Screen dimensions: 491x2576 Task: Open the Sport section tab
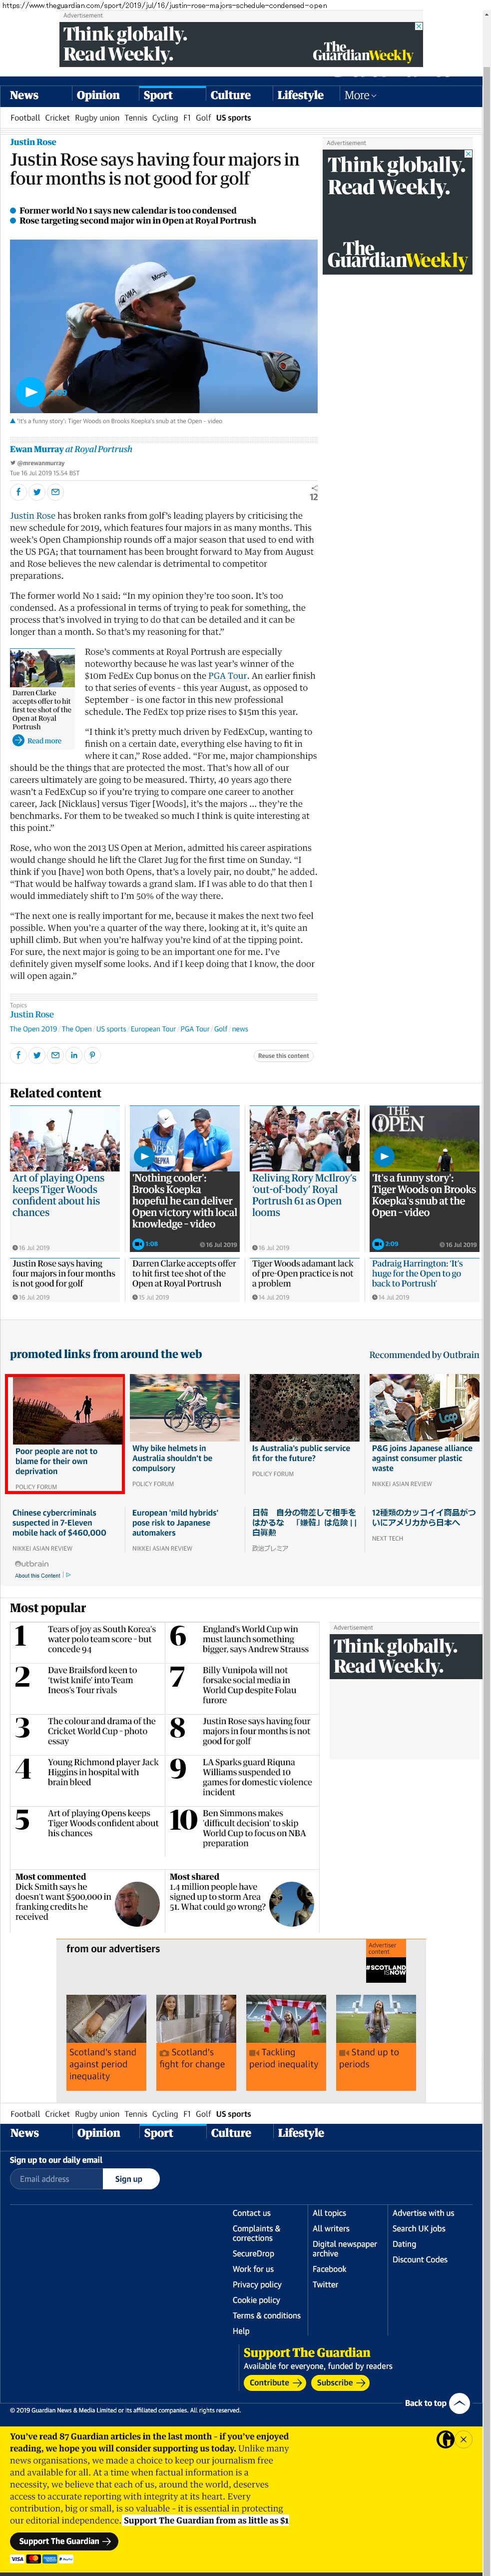(158, 96)
